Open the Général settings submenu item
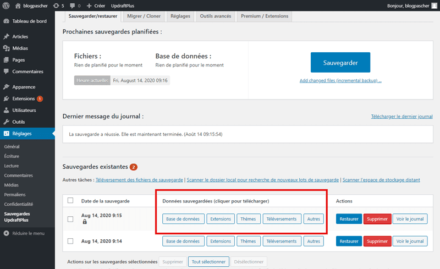Image resolution: width=440 pixels, height=269 pixels. point(12,146)
